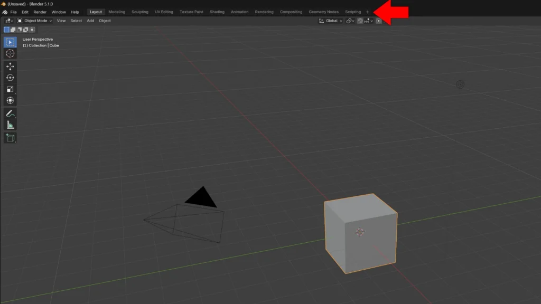Open the Blender logo menu
Viewport: 541px width, 304px height.
click(x=5, y=12)
